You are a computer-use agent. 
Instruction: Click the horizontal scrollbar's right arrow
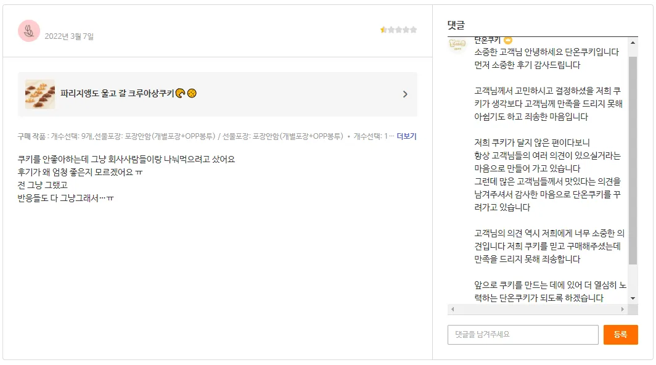click(623, 309)
